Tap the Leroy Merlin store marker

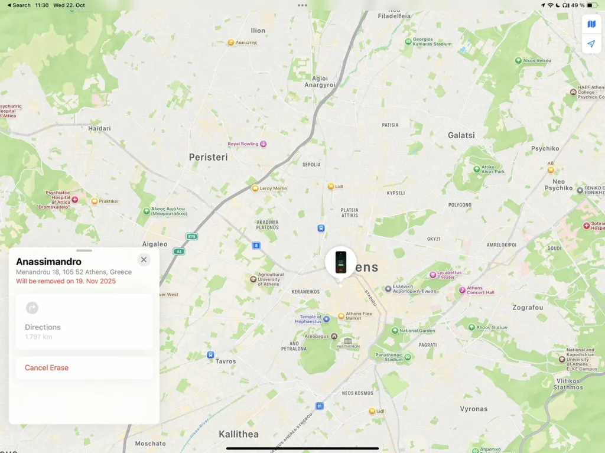coord(255,188)
